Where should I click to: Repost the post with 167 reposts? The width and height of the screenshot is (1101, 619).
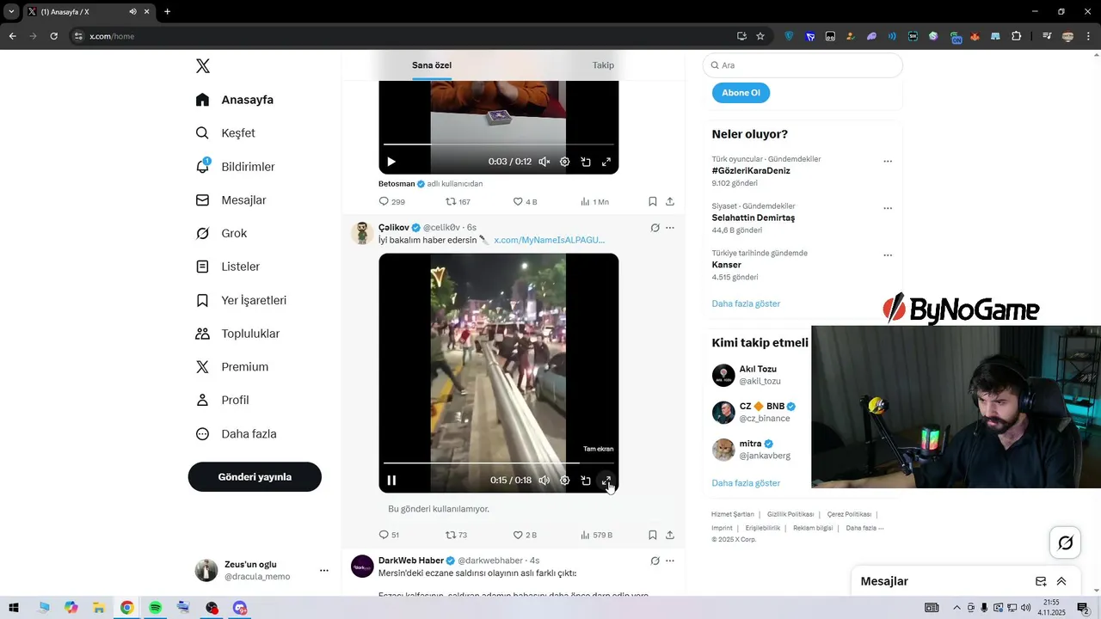click(458, 202)
